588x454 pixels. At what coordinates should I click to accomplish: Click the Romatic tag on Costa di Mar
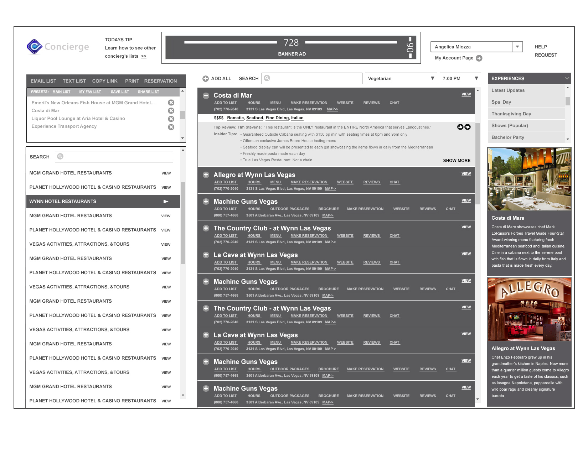point(236,118)
